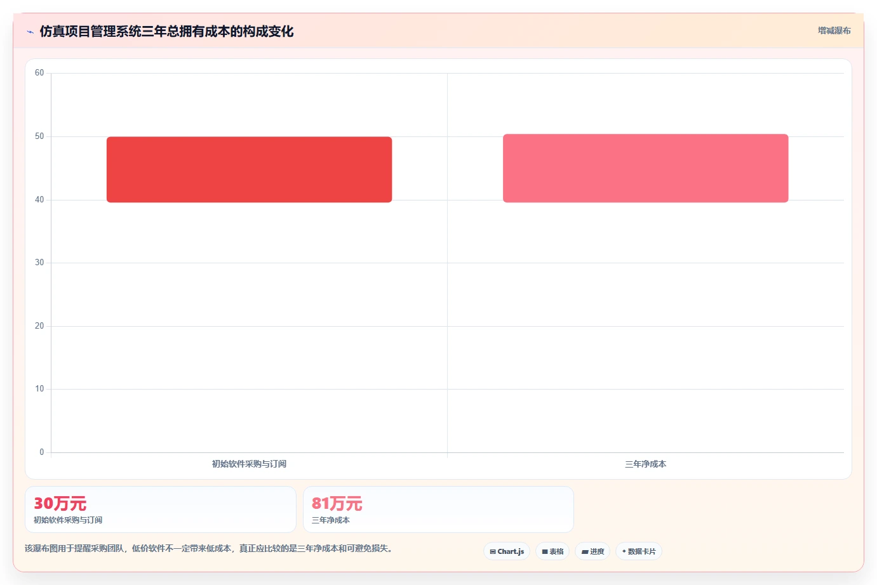Click the 81万元 value on the second card

(337, 504)
